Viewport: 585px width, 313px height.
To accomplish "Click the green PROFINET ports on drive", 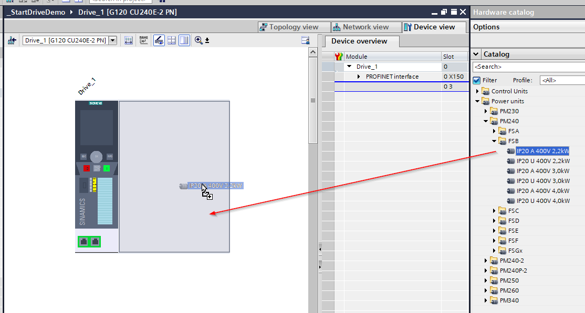I will (x=89, y=242).
